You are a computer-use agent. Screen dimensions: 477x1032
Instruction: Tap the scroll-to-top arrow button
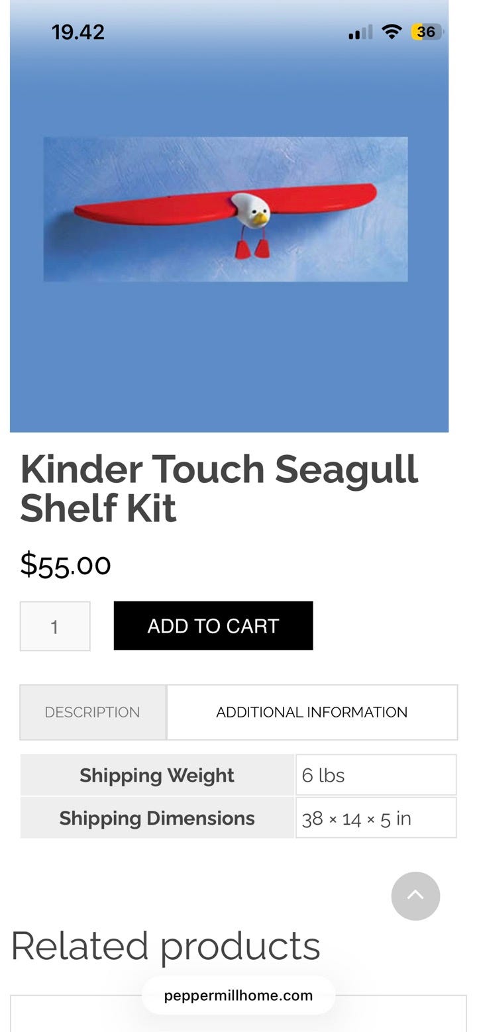tap(415, 896)
